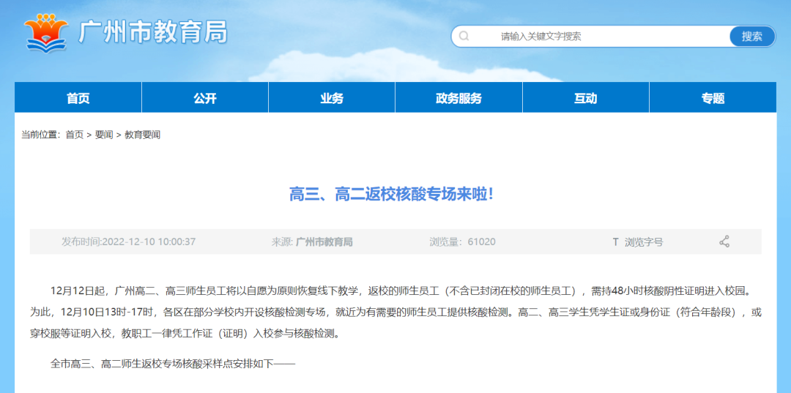The image size is (791, 393).
Task: Click the article title 高三、高二返校核酸专场来啦!
Action: click(x=391, y=195)
